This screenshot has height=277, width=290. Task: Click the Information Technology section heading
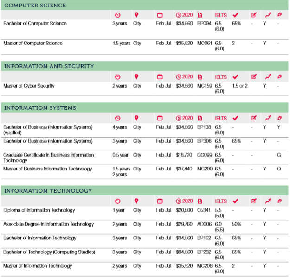48,191
